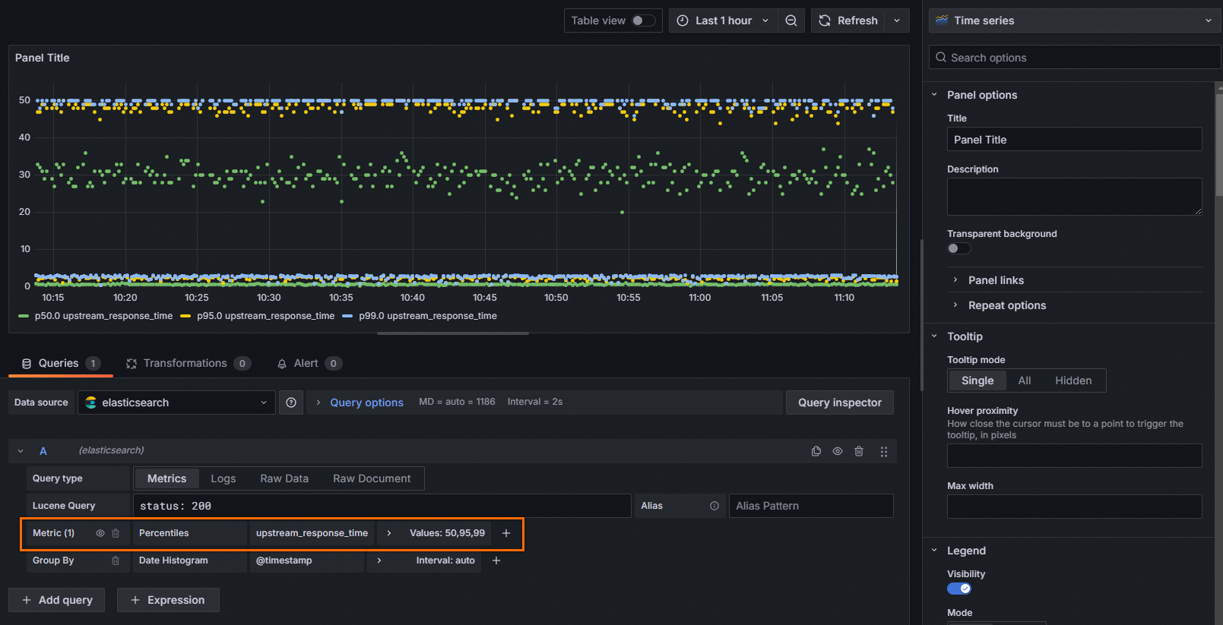Delete query A using the trash icon
Image resolution: width=1223 pixels, height=625 pixels.
coord(859,451)
